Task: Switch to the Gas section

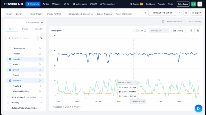Action: coord(46,4)
